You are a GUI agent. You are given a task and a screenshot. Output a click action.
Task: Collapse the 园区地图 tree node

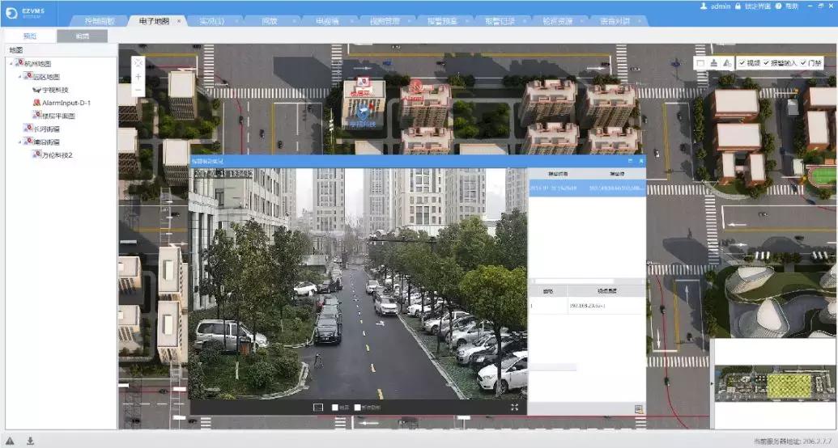pyautogui.click(x=19, y=77)
